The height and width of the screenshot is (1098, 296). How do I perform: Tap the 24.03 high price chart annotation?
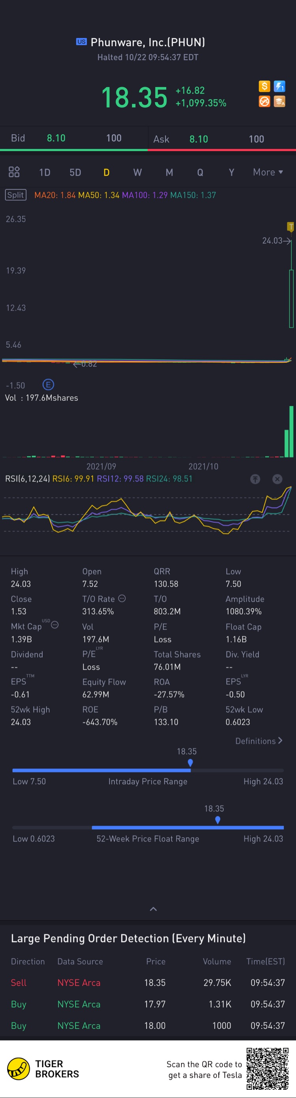click(x=273, y=240)
